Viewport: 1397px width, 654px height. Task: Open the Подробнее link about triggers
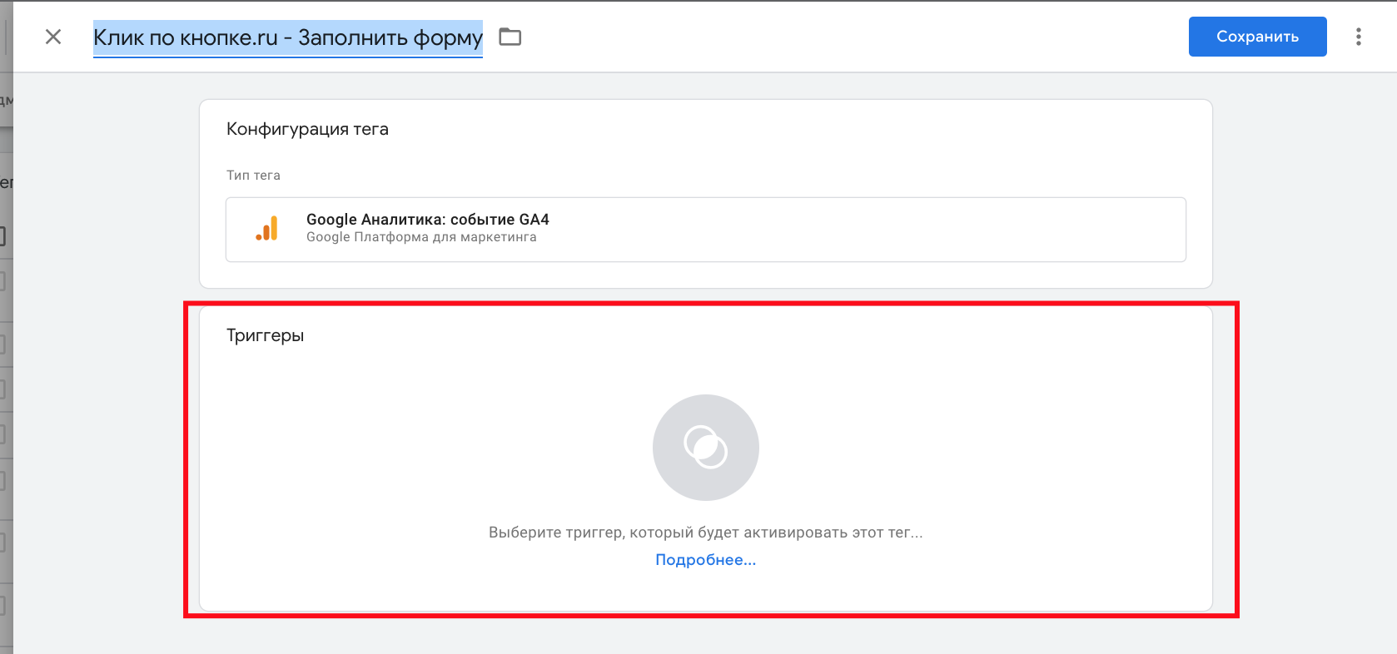tap(705, 560)
